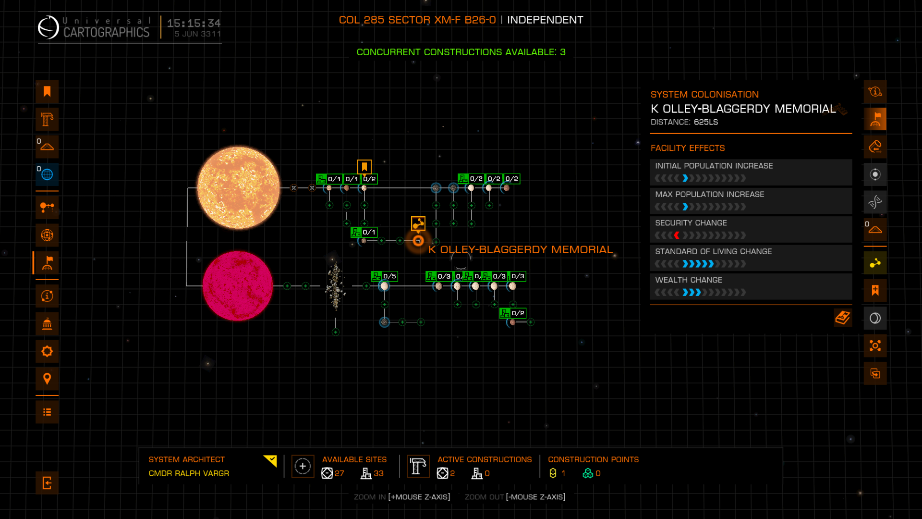Toggle surface site icon in right sidebar
This screenshot has height=519, width=922.
click(x=875, y=230)
